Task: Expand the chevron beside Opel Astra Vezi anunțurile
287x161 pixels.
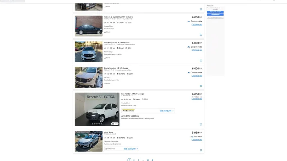Action: tap(137, 149)
